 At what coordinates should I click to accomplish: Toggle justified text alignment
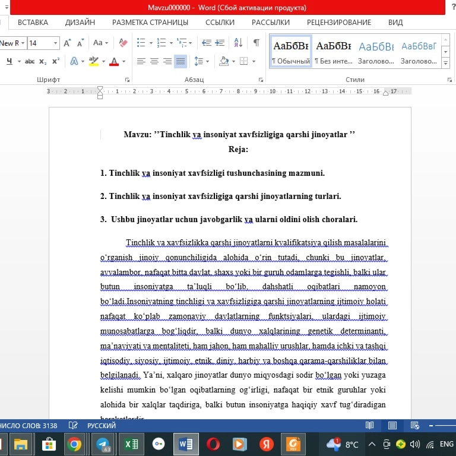point(180,61)
